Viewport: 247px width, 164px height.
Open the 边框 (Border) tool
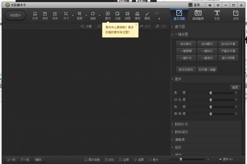coord(118,15)
